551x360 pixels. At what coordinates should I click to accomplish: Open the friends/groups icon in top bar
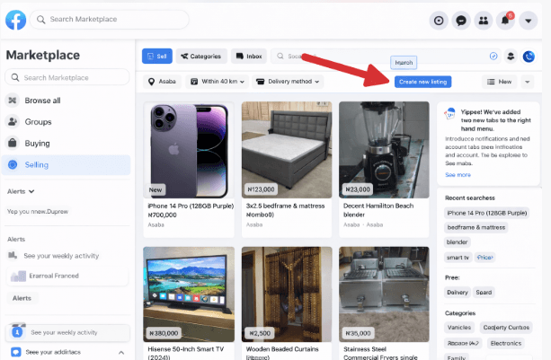click(484, 21)
